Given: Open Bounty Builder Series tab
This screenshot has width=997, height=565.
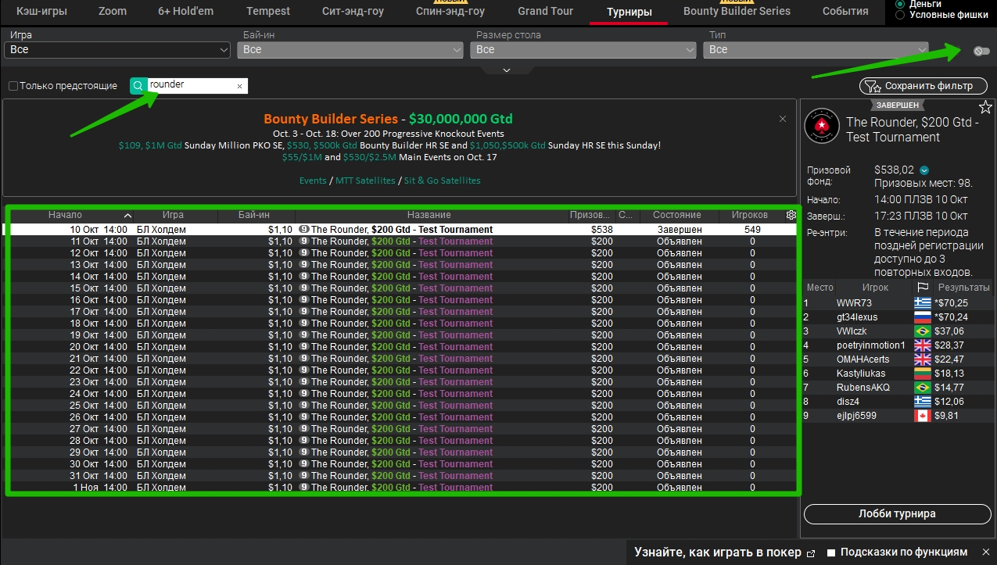Looking at the screenshot, I should click(737, 11).
